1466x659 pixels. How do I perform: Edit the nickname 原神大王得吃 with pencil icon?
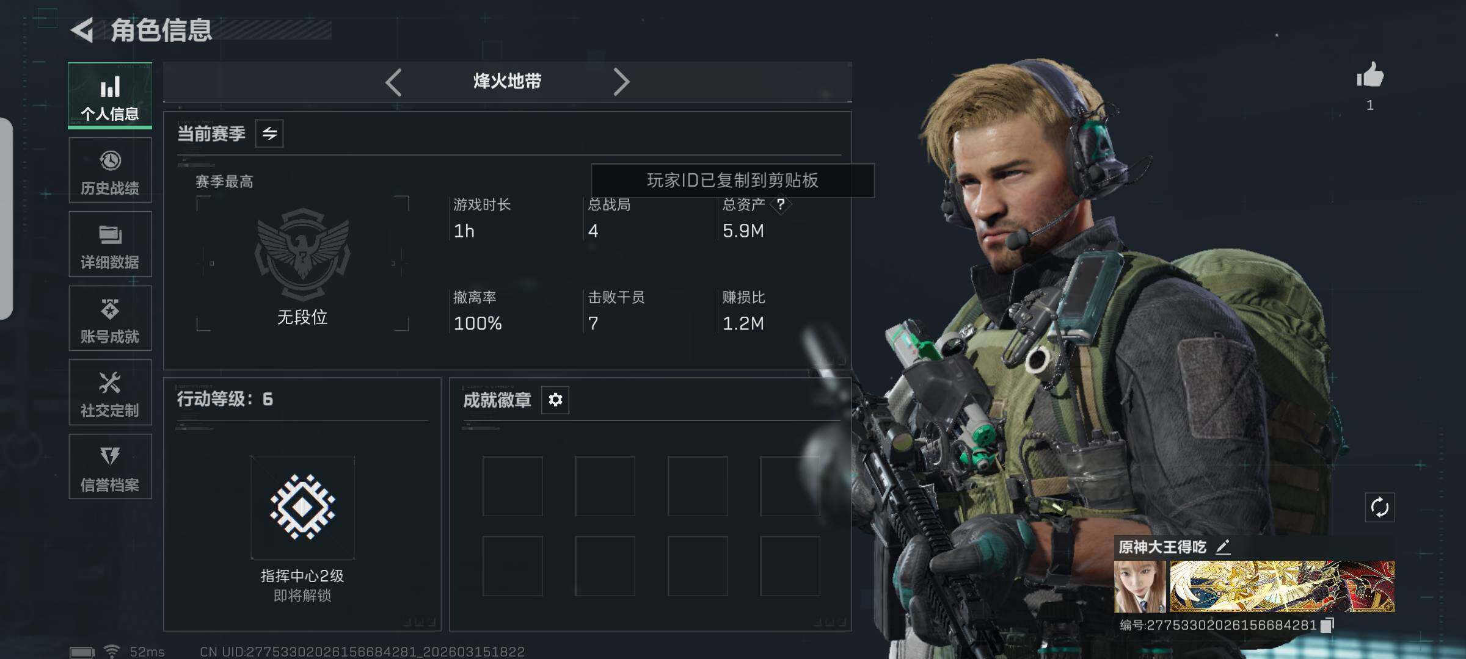tap(1223, 547)
